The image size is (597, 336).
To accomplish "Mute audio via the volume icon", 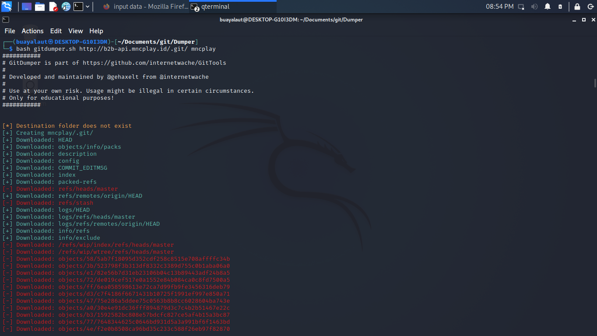I will (x=534, y=7).
